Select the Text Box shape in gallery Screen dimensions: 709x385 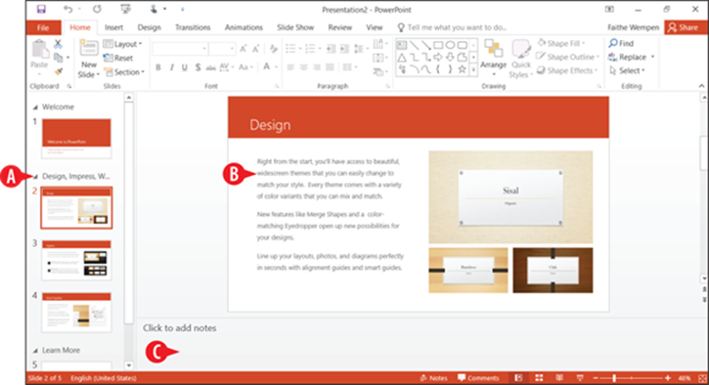402,45
